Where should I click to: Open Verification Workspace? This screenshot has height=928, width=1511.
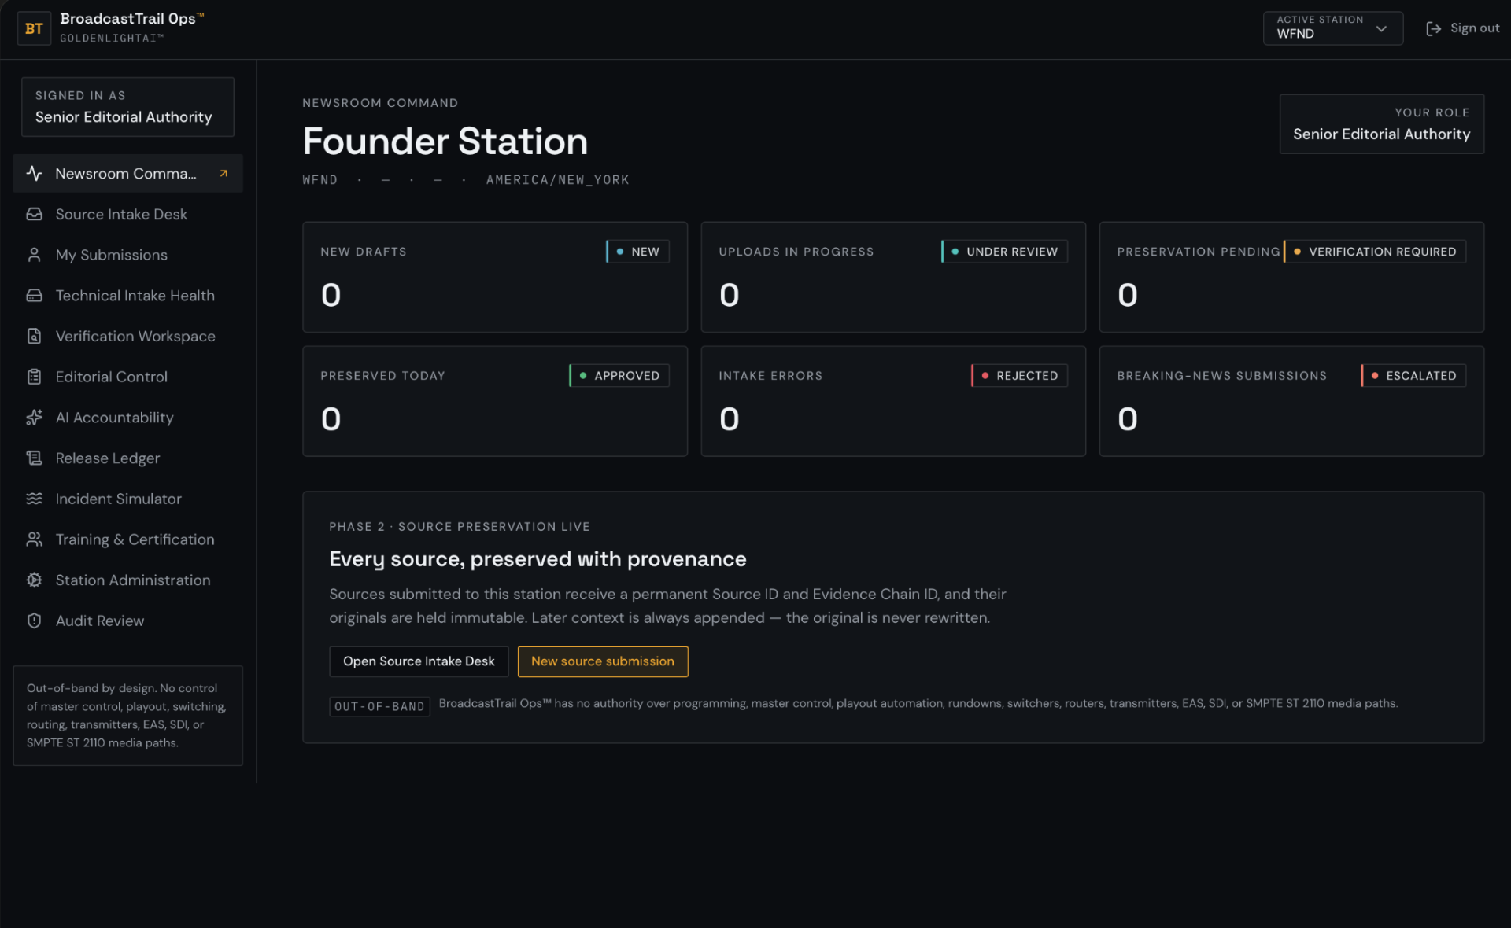click(x=127, y=336)
